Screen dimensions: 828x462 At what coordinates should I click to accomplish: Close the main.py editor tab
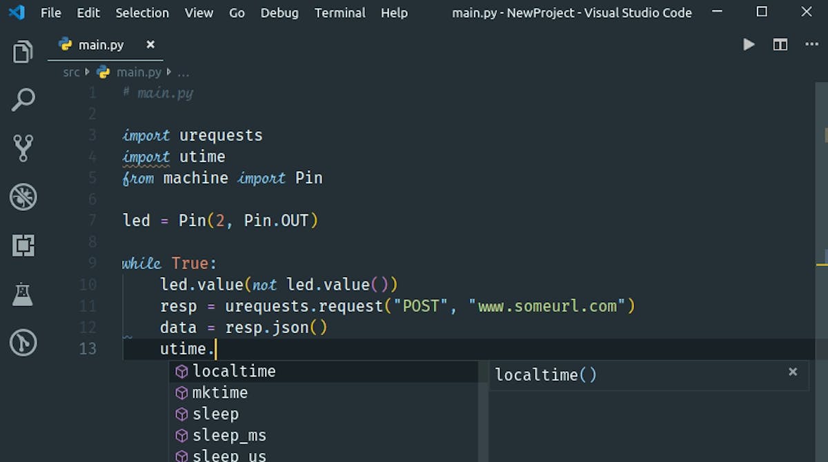pyautogui.click(x=150, y=45)
